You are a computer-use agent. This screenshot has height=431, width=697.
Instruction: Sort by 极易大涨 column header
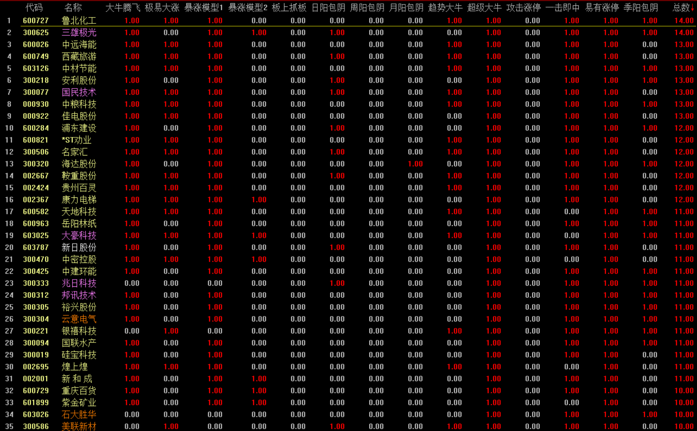tap(162, 8)
